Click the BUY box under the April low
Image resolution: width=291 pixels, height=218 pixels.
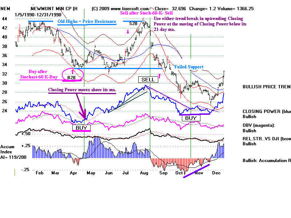(x=80, y=128)
